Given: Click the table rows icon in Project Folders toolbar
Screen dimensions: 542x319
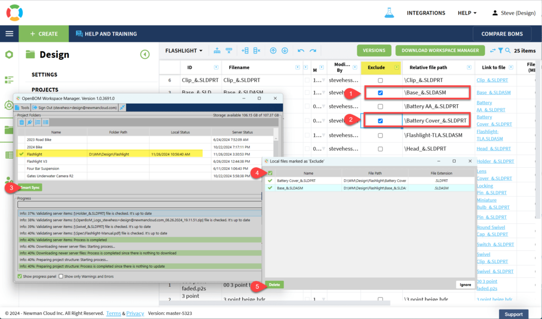Looking at the screenshot, I should (x=46, y=122).
